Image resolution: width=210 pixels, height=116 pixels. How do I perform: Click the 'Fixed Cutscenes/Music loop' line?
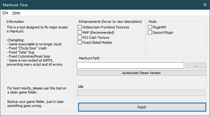point(28,56)
